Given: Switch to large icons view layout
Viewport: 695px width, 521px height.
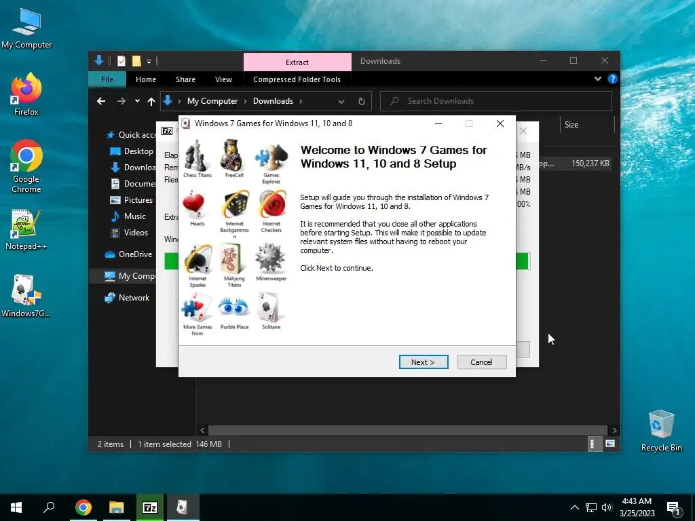Looking at the screenshot, I should [x=610, y=444].
